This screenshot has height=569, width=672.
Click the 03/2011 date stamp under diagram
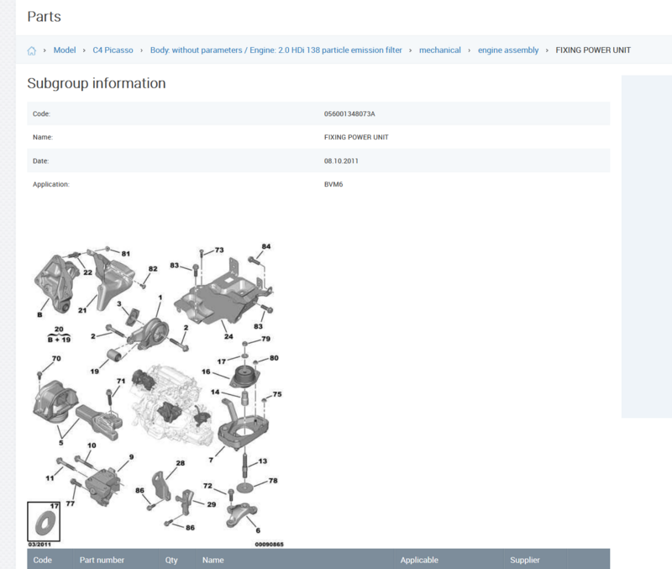[x=39, y=545]
